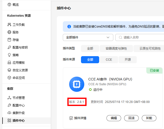Image resolution: width=164 pixels, height=129 pixels.
Task: Click the CCE AI Suite (NVIDIA GPU) subtitle
Action: tap(107, 84)
